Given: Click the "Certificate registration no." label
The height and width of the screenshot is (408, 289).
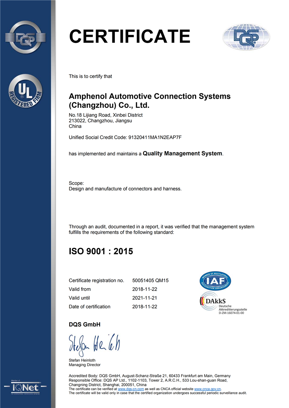Looking at the screenshot, I should click(x=96, y=281).
